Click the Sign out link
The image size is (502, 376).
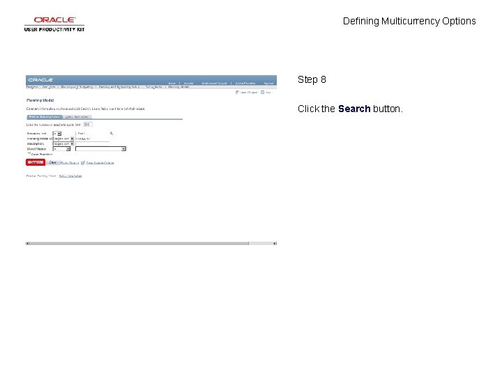(268, 83)
